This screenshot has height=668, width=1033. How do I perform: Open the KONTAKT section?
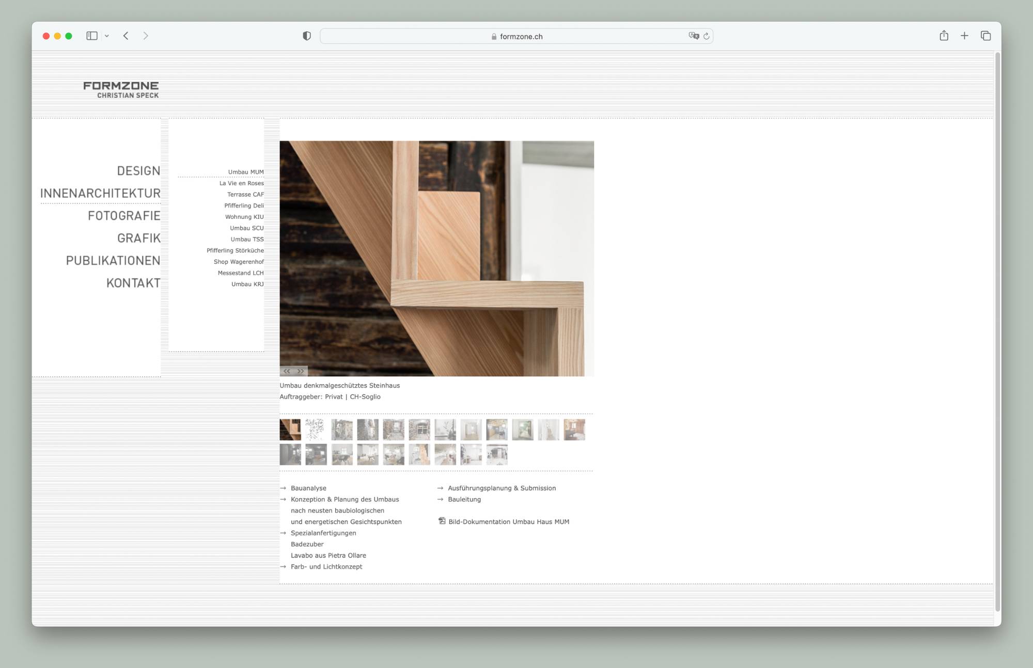point(133,283)
